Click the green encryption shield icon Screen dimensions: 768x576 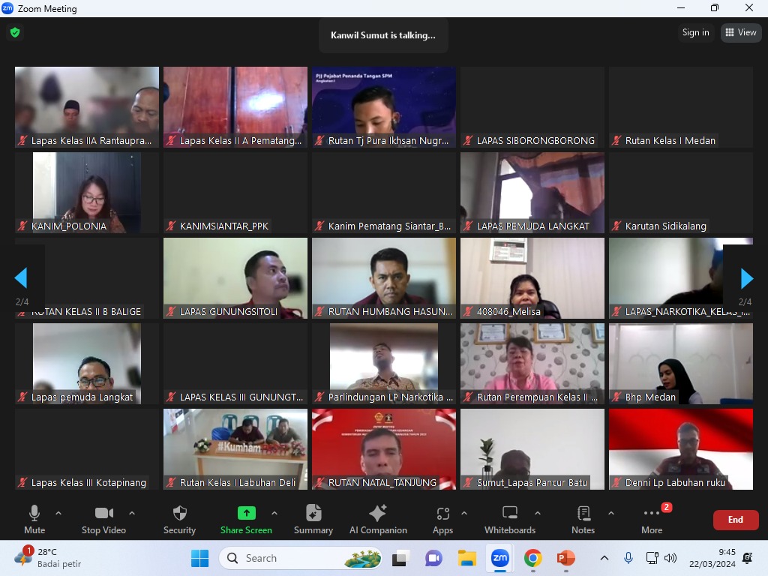tap(14, 33)
